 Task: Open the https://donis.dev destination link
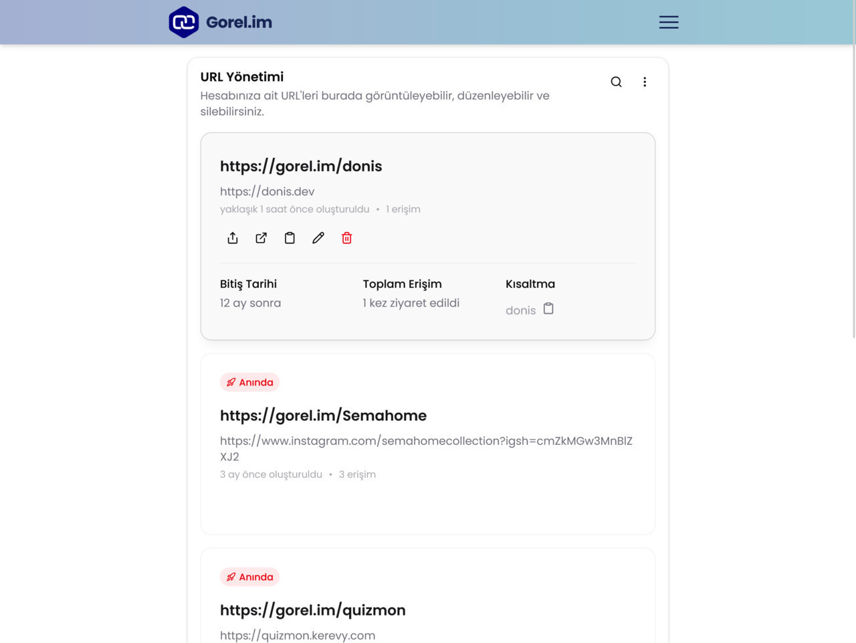pyautogui.click(x=266, y=191)
